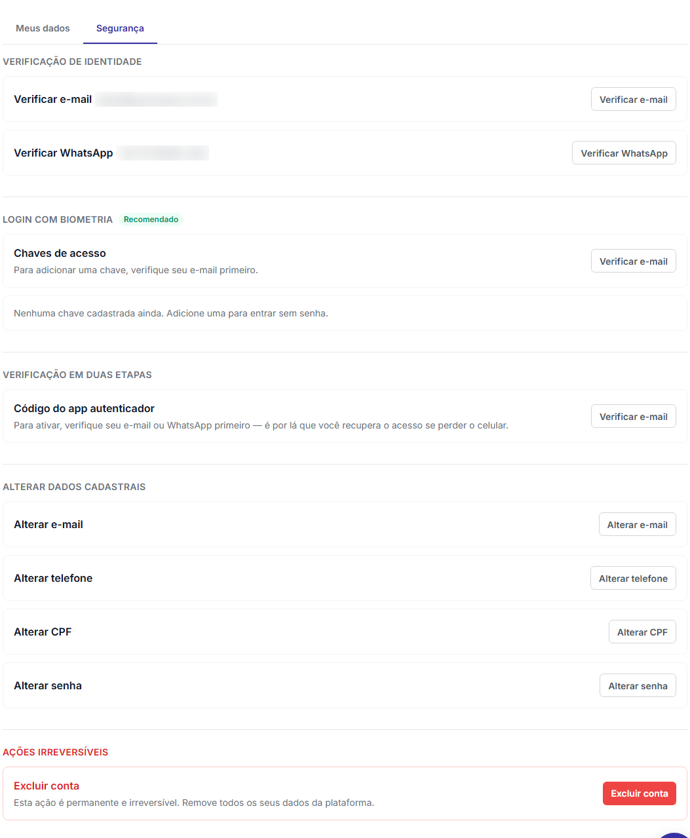
Task: Click Verificar e-mail beside Código do app autenticador
Action: (x=633, y=417)
